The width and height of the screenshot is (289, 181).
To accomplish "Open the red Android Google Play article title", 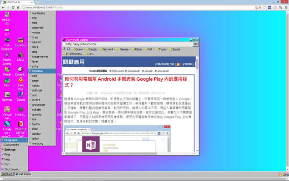I will 126,82.
